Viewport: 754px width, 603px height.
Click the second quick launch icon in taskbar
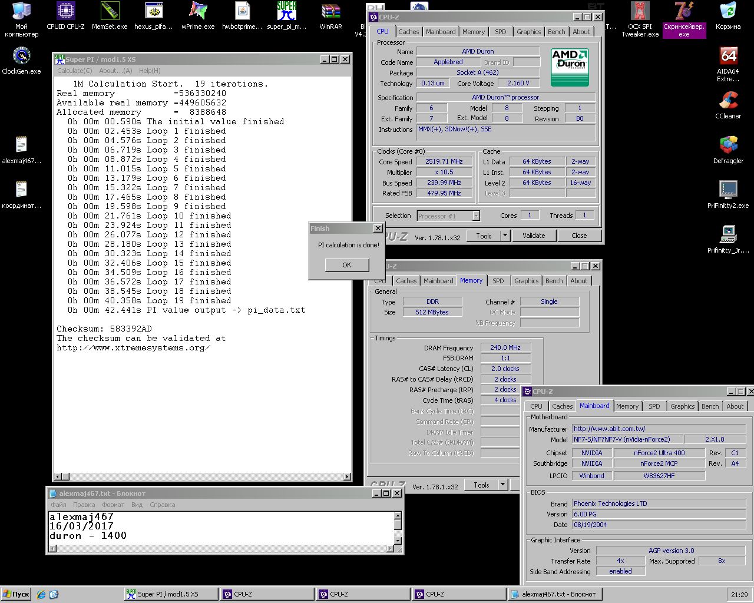point(54,594)
